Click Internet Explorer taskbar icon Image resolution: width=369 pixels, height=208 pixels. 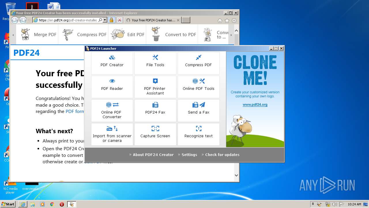tap(23, 204)
